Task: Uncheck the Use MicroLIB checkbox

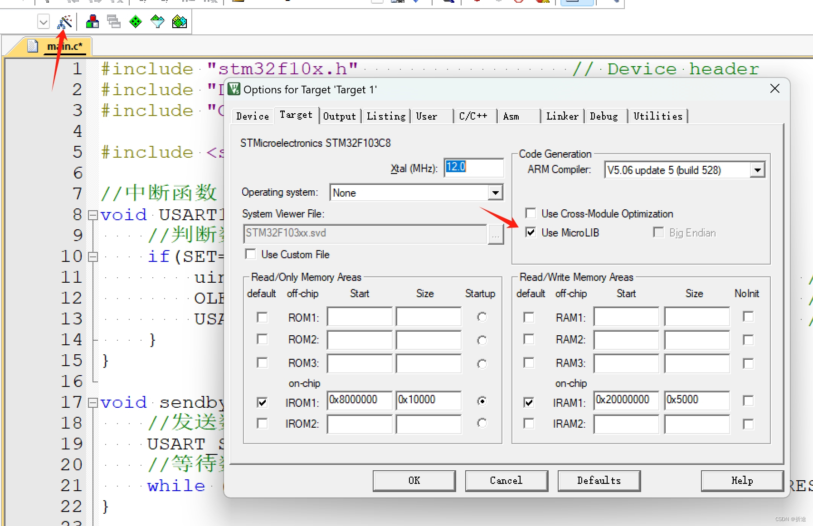Action: pyautogui.click(x=531, y=232)
